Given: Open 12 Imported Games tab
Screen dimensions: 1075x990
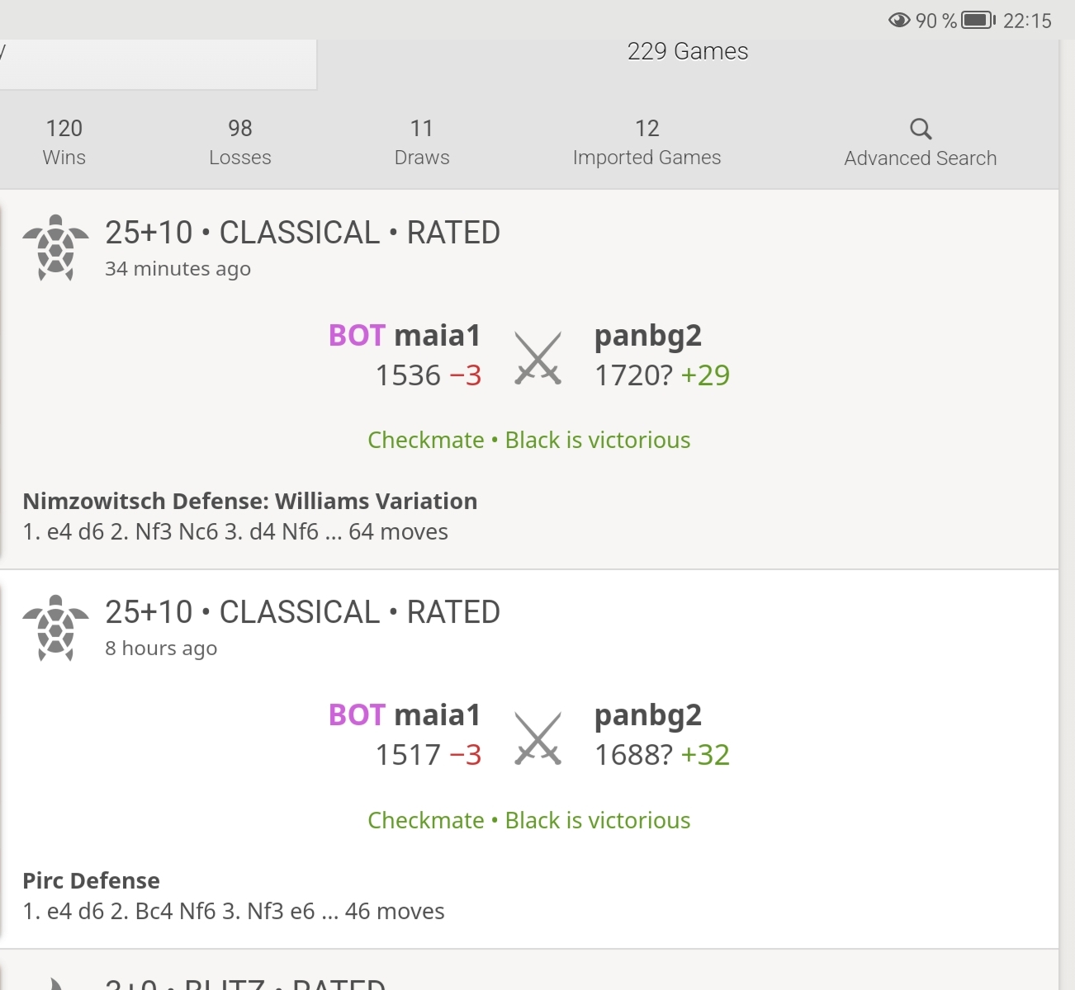Looking at the screenshot, I should pos(646,142).
